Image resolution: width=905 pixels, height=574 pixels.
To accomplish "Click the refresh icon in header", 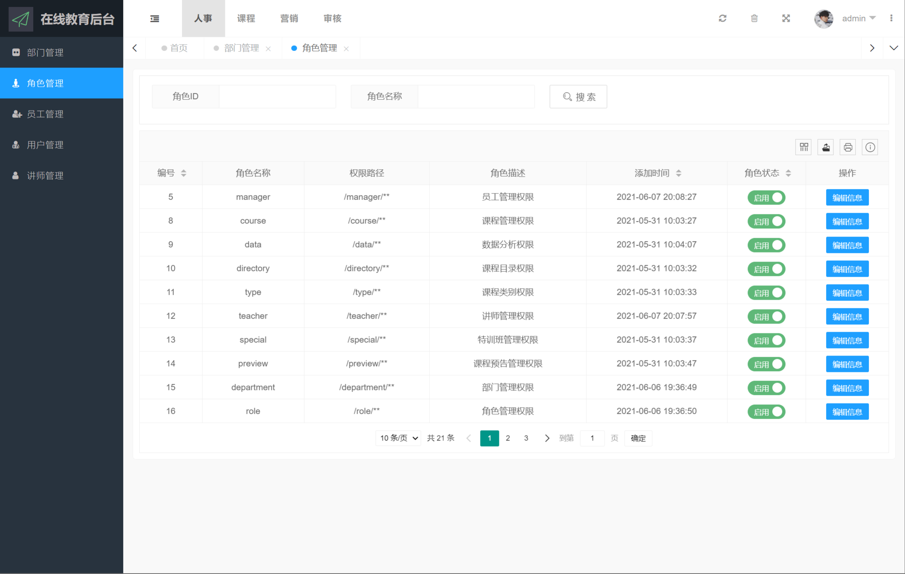I will (x=723, y=18).
